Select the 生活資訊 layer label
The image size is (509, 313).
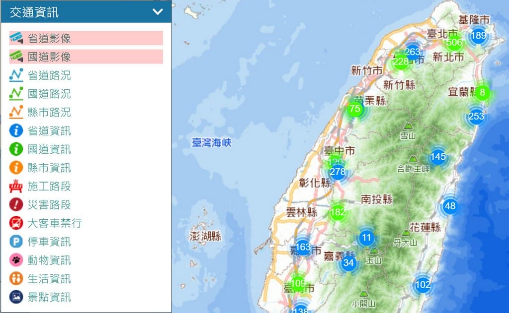(x=49, y=279)
